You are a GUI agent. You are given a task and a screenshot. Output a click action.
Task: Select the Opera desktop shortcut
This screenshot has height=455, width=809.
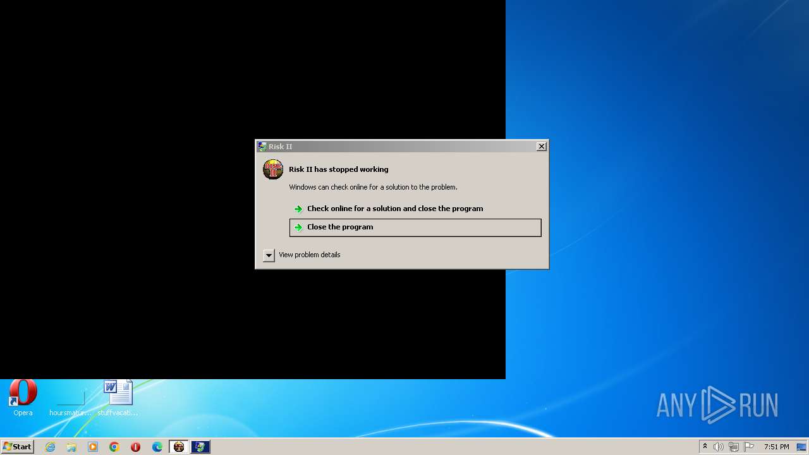click(x=23, y=398)
